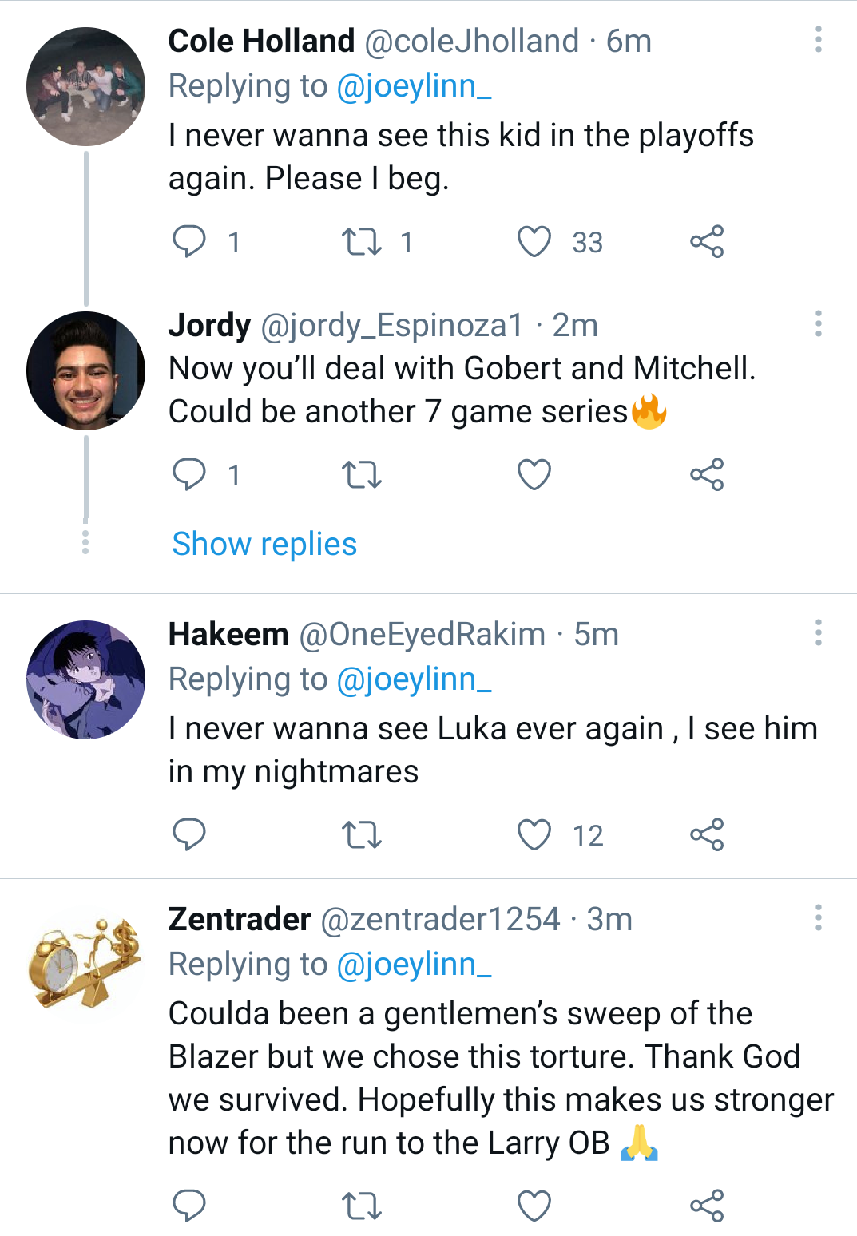
Task: Retweet Cole Holland's playoffs tweet
Action: tap(362, 242)
